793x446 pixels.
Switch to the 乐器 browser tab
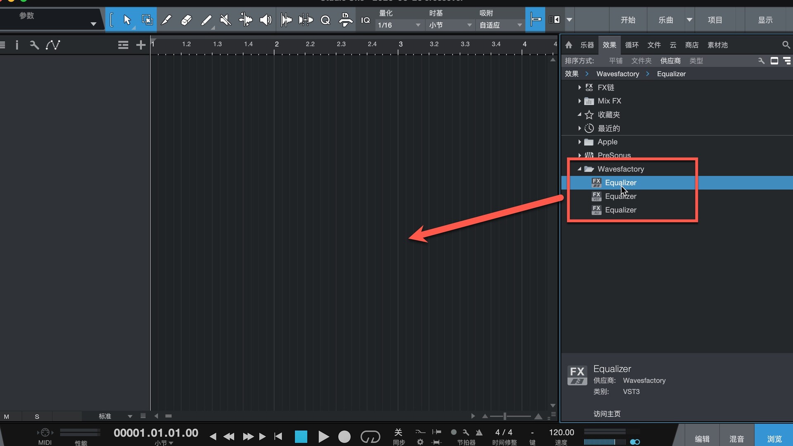(587, 45)
